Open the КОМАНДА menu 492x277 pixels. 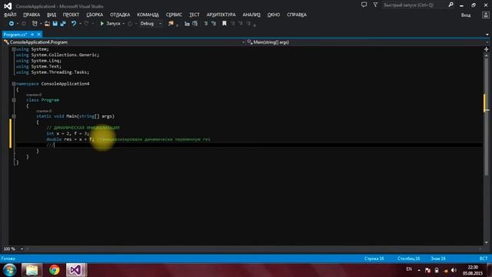coord(148,15)
